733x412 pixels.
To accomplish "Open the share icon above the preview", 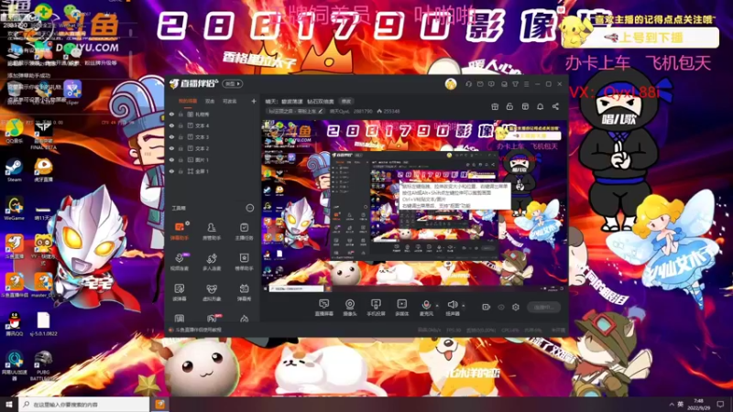I will pos(555,106).
